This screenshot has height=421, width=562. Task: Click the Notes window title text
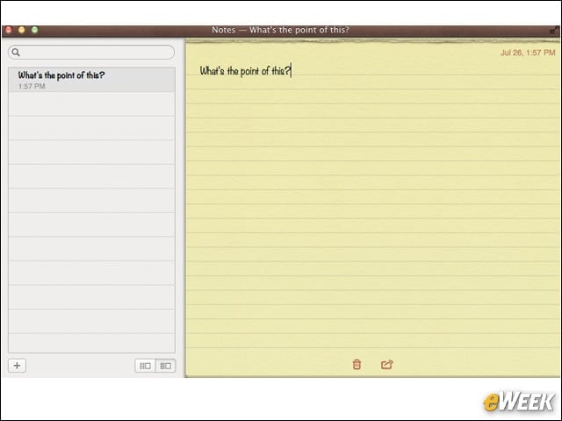pyautogui.click(x=280, y=30)
